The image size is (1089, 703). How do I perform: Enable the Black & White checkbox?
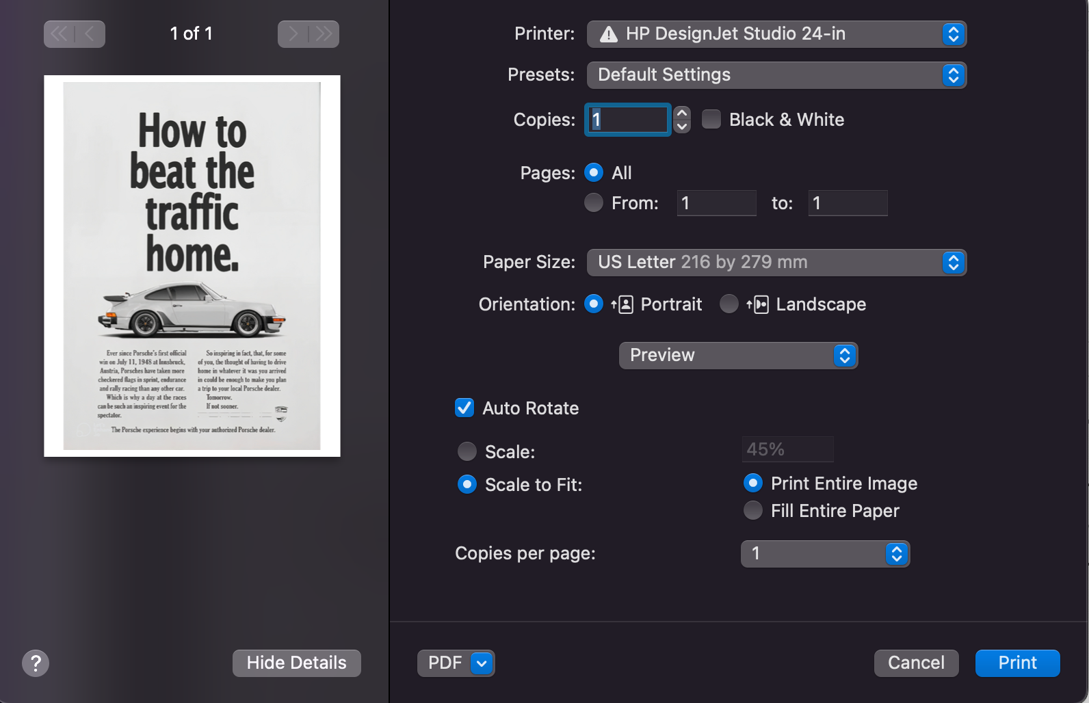711,120
